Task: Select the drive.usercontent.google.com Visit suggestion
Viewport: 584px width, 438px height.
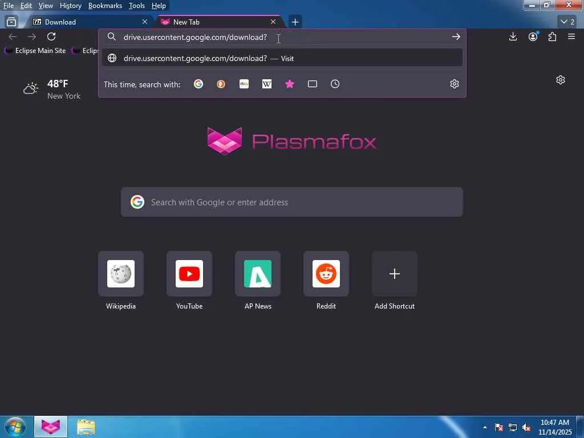Action: click(x=282, y=58)
